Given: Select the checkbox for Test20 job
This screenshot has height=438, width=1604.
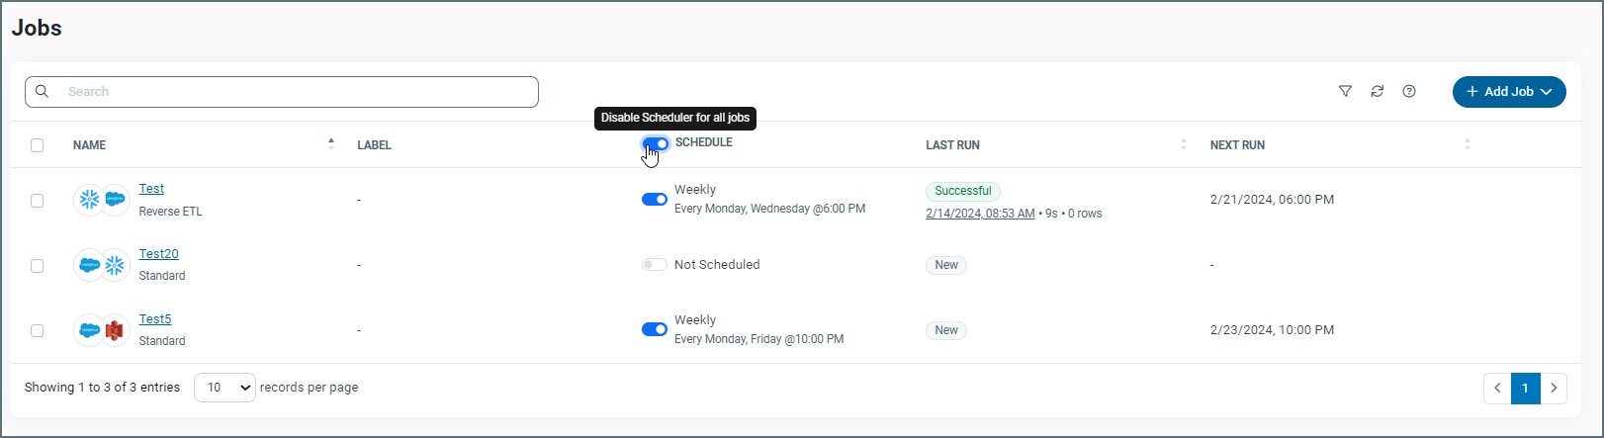Looking at the screenshot, I should tap(38, 266).
